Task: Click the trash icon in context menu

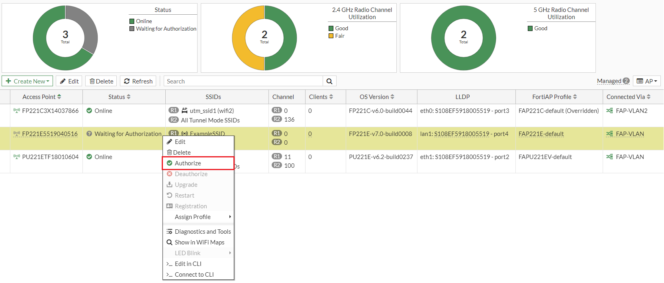Action: [169, 152]
